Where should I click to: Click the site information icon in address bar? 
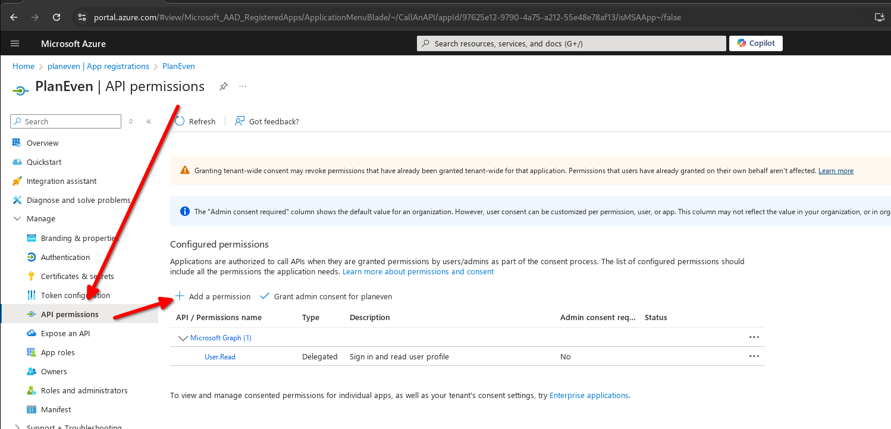[82, 17]
